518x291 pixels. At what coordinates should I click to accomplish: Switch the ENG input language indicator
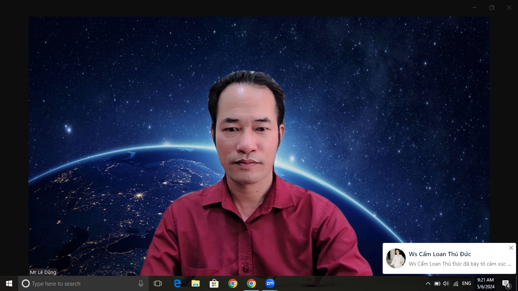[x=467, y=283]
